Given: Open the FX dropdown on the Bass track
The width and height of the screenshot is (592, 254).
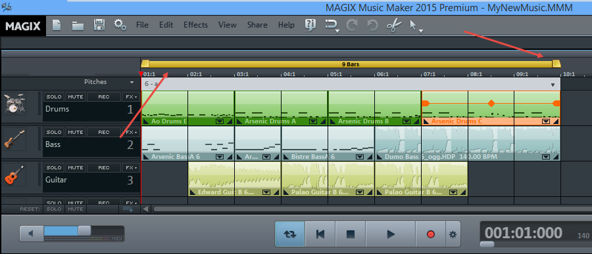Looking at the screenshot, I should point(131,133).
